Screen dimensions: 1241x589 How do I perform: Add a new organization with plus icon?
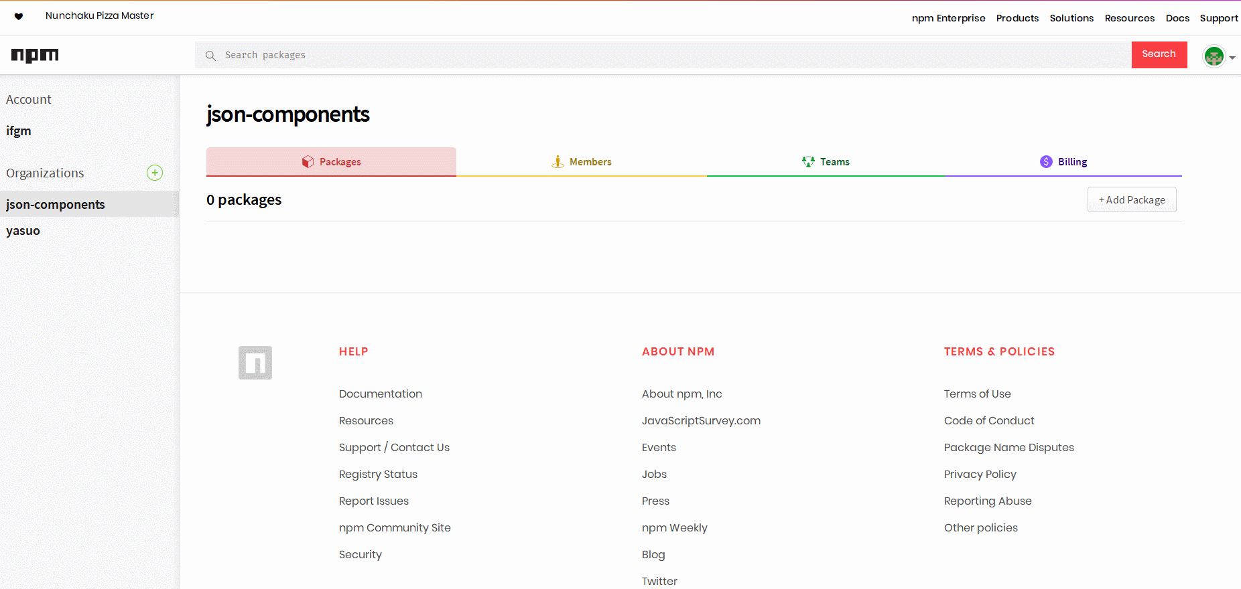[155, 173]
